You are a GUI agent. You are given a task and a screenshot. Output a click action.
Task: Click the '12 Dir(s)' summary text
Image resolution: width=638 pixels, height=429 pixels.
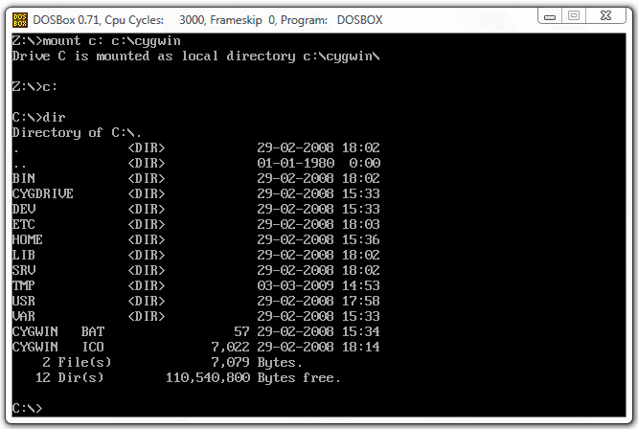[x=69, y=377]
